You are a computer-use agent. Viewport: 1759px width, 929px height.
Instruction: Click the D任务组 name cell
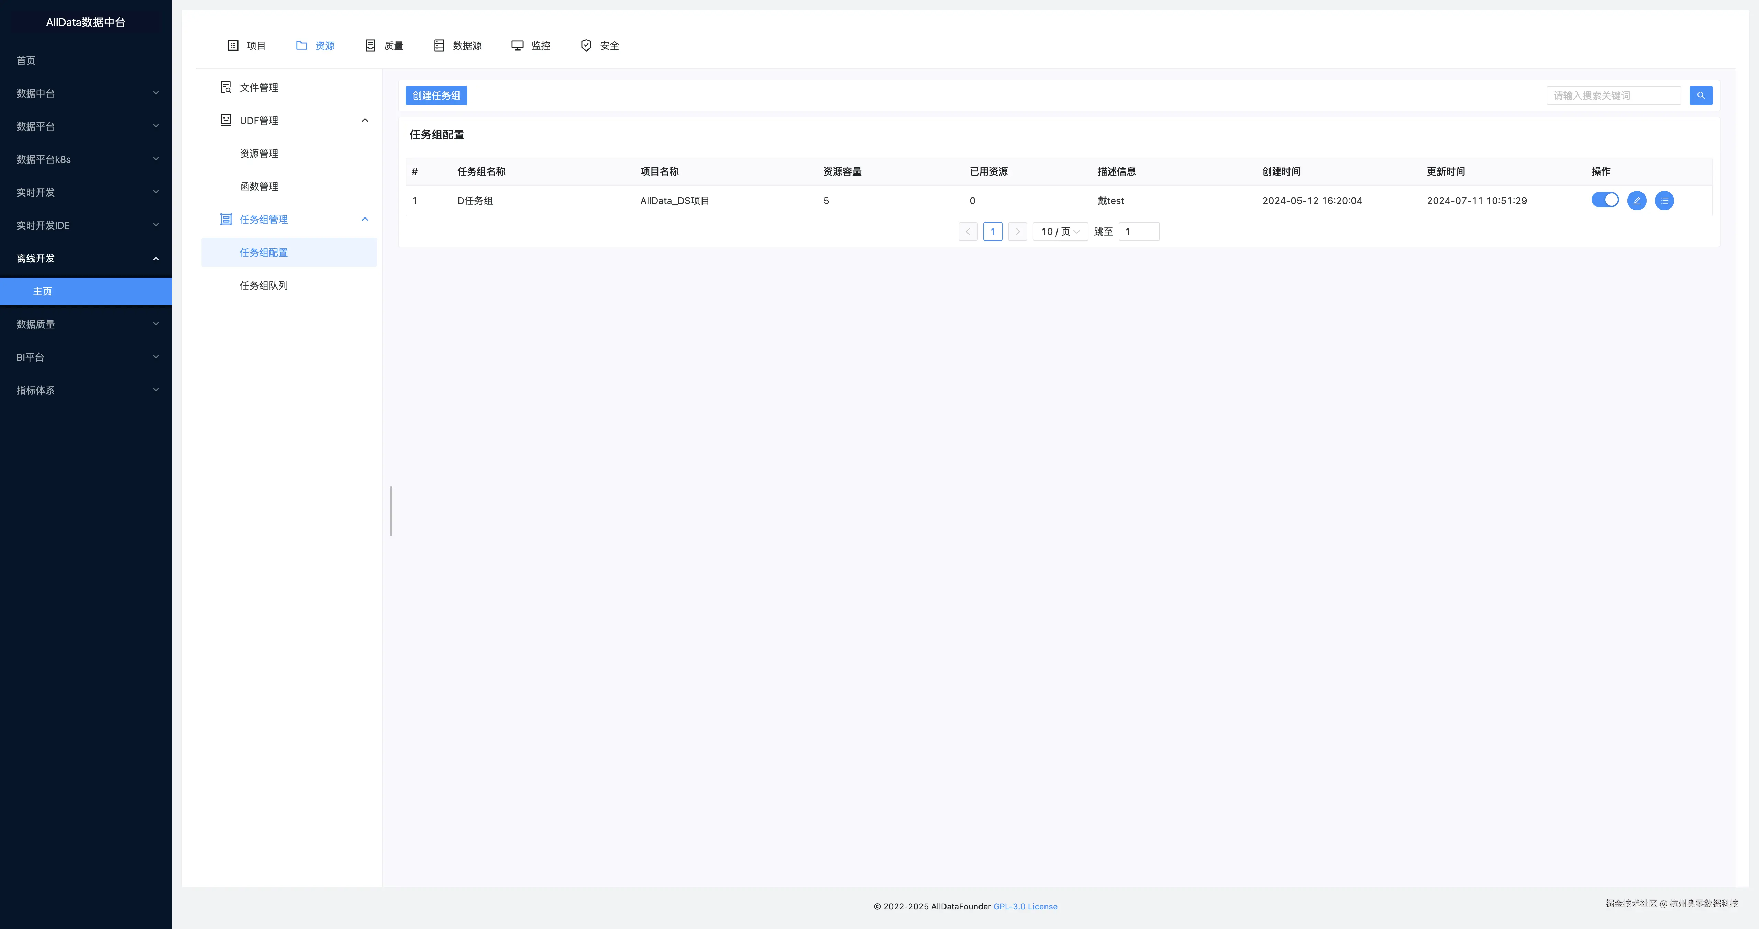pyautogui.click(x=475, y=201)
